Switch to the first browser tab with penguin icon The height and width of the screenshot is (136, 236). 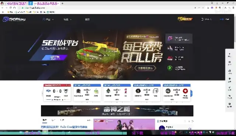pyautogui.click(x=14, y=3)
